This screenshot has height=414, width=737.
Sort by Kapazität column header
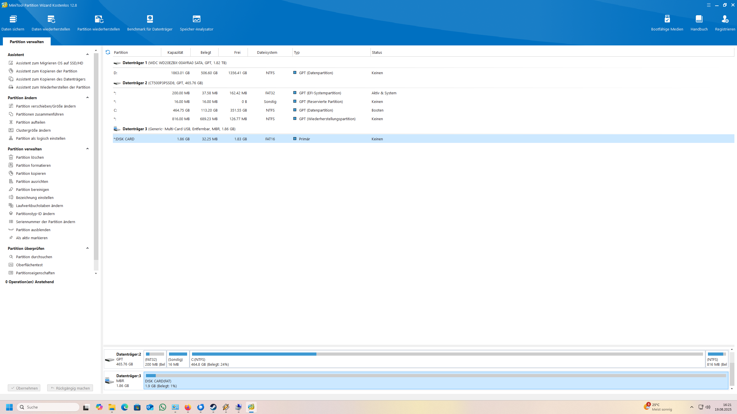pos(175,52)
